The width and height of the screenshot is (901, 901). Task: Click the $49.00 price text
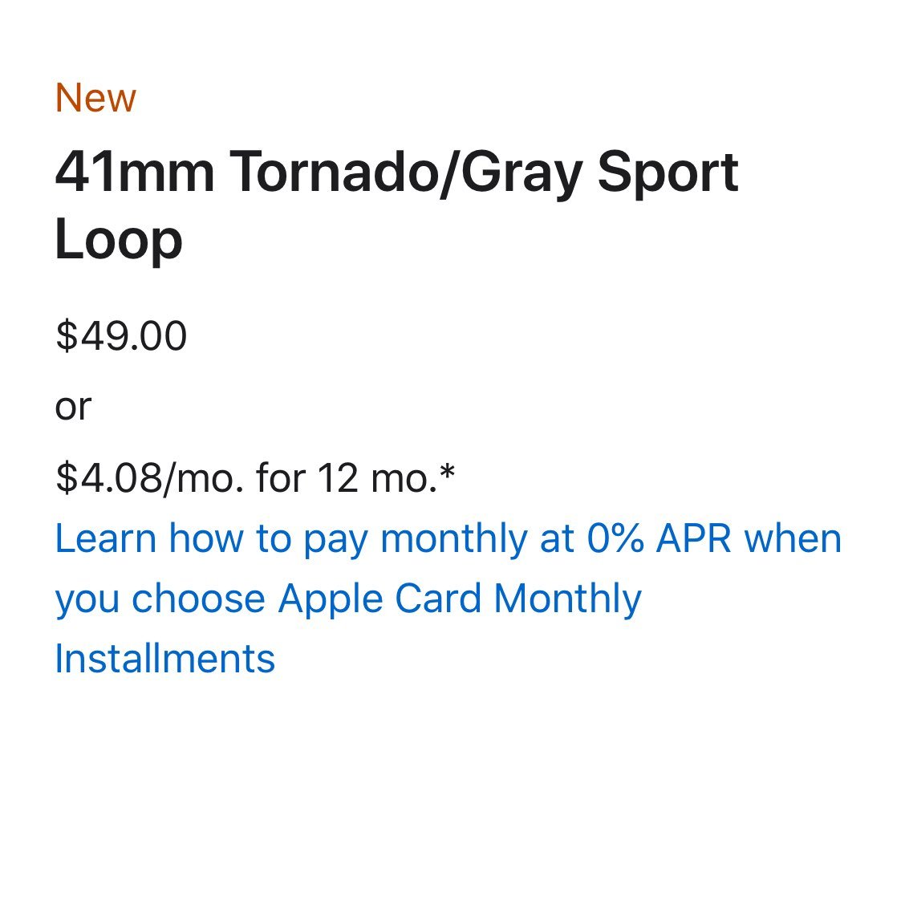121,335
